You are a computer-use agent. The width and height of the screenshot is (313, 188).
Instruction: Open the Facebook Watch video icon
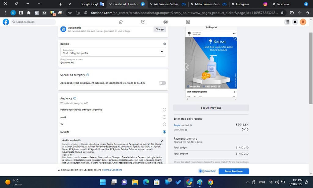point(143,22)
